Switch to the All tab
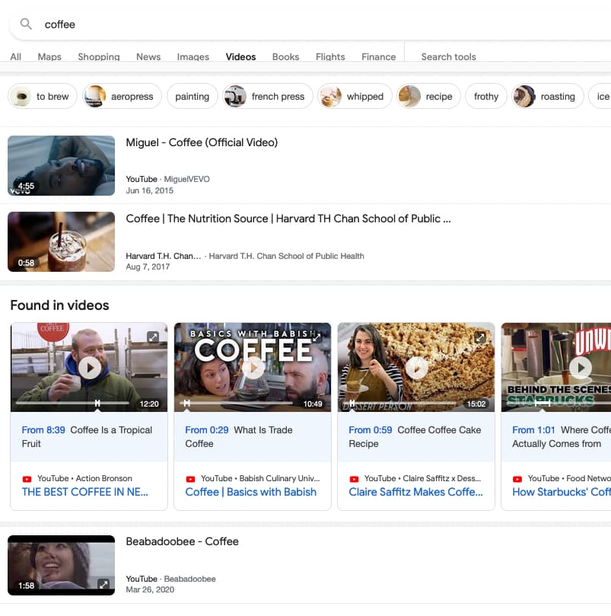 tap(16, 56)
